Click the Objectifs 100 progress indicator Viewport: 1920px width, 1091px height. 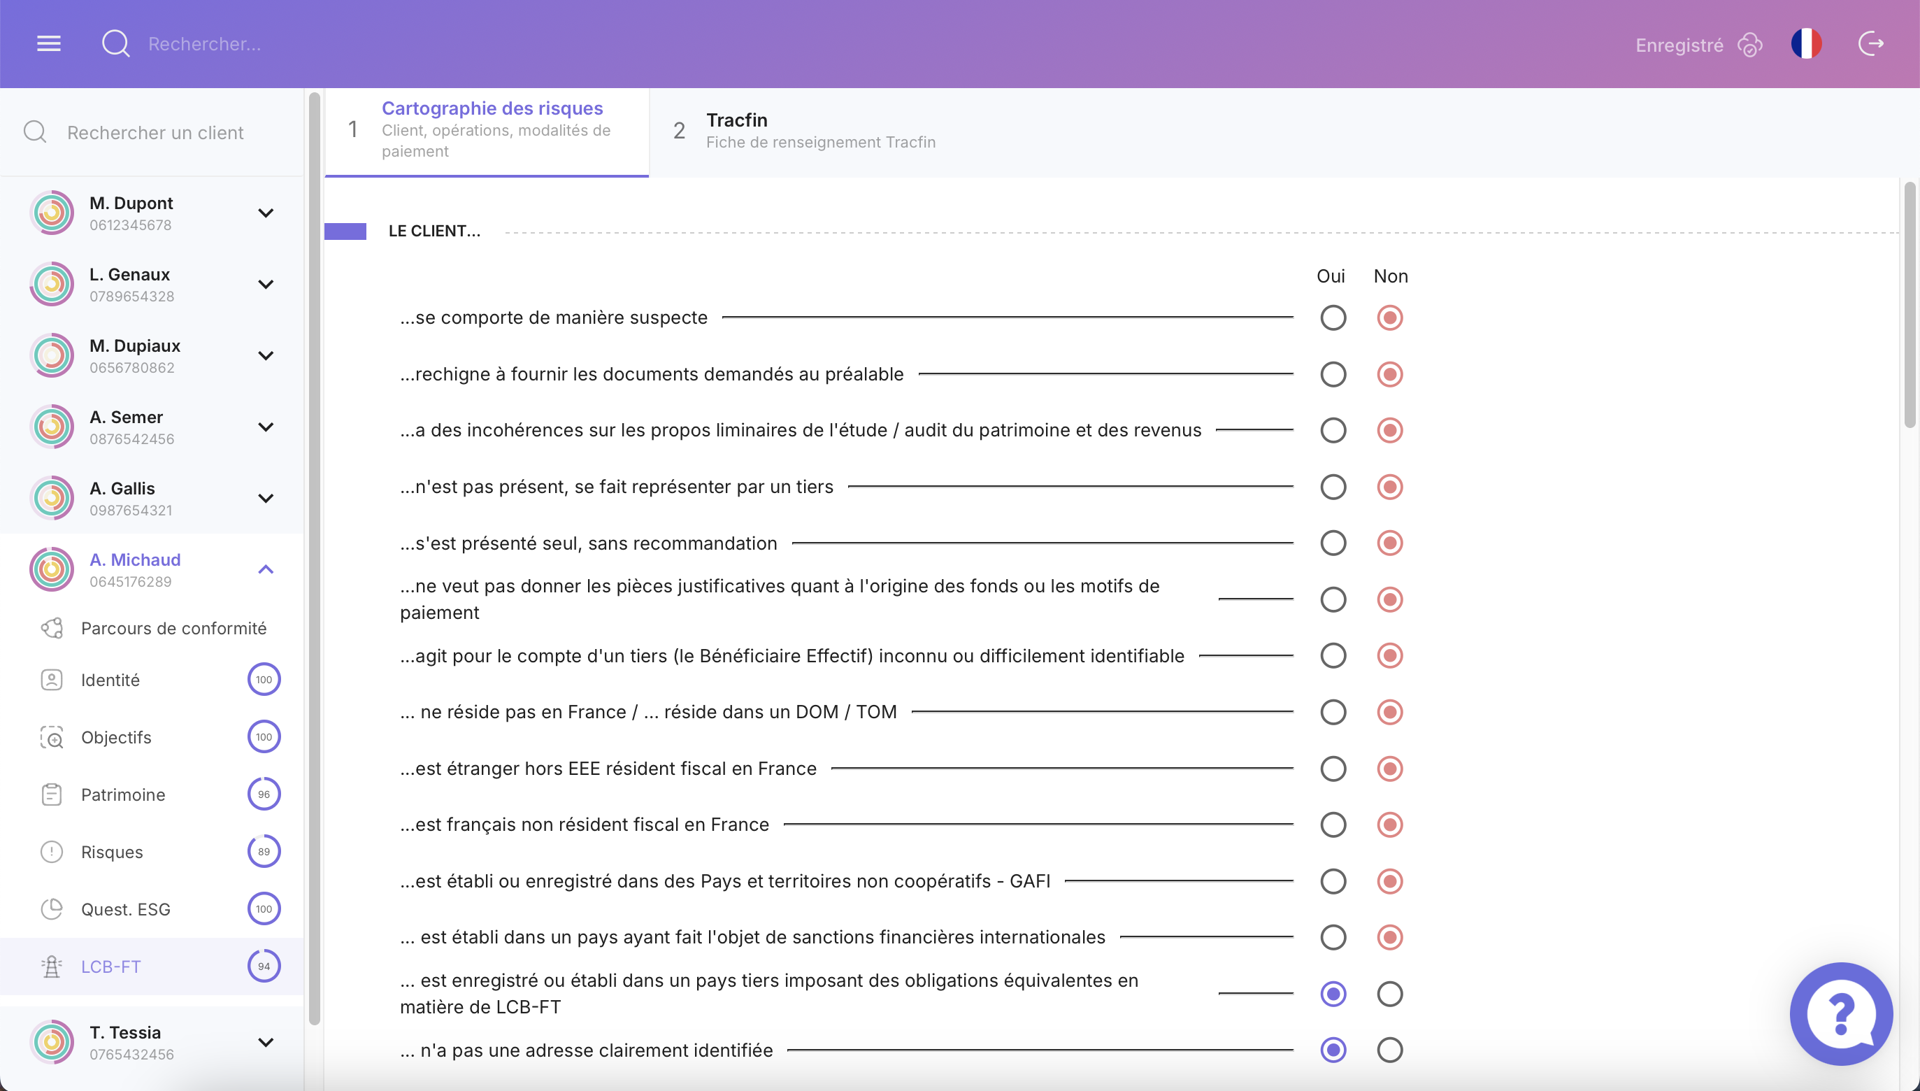(x=264, y=736)
